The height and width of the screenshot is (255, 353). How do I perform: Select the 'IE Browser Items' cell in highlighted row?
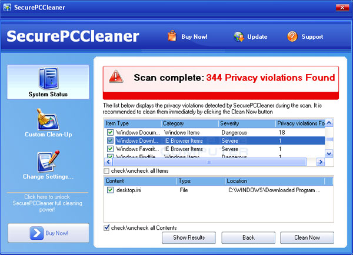point(184,141)
